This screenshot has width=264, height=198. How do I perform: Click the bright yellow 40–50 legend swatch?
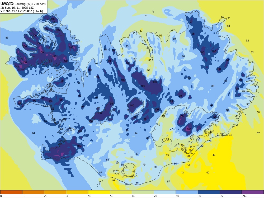tap(99, 192)
